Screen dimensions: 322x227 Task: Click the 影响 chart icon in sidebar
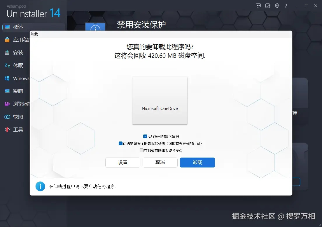click(7, 91)
